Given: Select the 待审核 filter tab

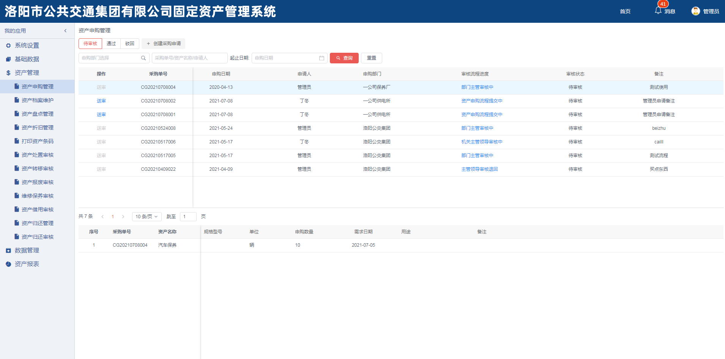Looking at the screenshot, I should click(x=90, y=44).
